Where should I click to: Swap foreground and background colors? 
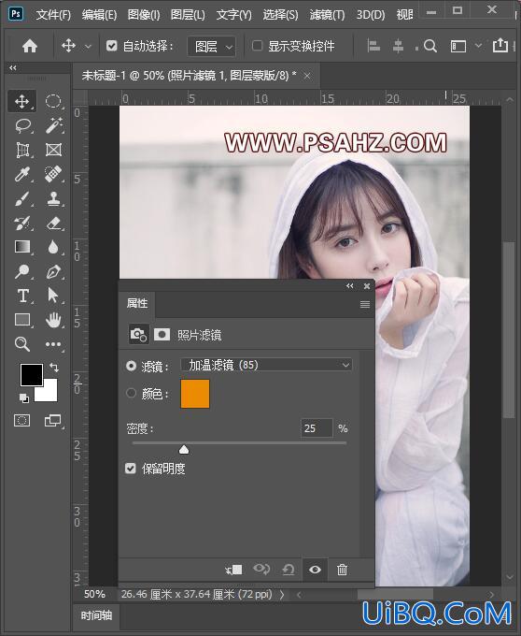pos(54,368)
